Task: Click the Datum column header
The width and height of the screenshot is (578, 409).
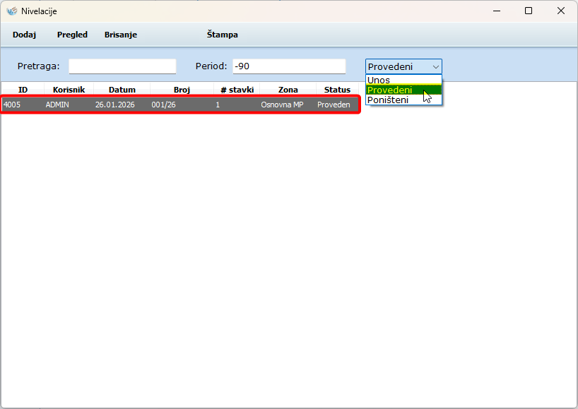Action: 122,90
